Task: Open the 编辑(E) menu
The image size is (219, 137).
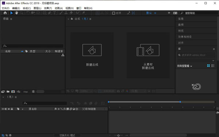Action: coord(16,8)
